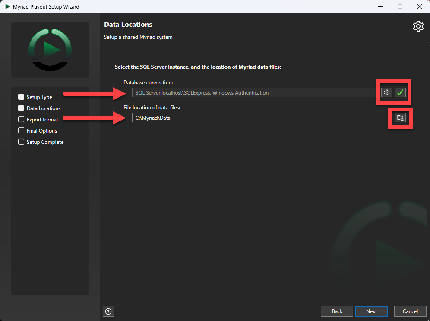Click 'File location of data files:' label
Viewport: 430px width, 321px height.
(x=152, y=108)
